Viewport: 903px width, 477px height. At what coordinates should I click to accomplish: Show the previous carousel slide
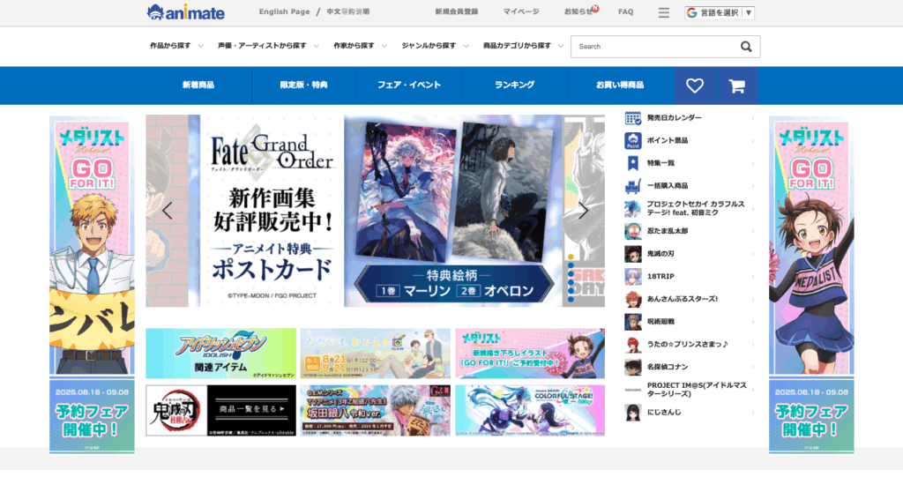(167, 211)
